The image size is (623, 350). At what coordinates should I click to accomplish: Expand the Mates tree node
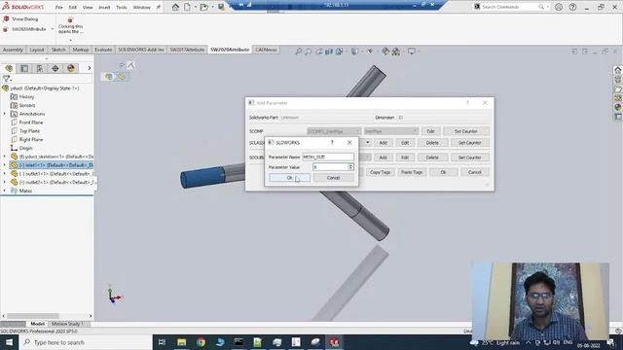coord(4,191)
